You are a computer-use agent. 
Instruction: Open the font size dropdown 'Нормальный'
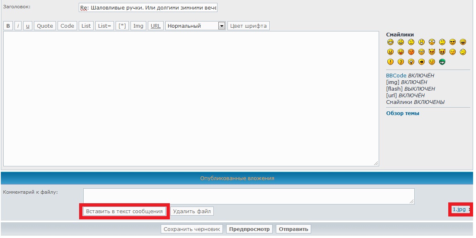[195, 26]
